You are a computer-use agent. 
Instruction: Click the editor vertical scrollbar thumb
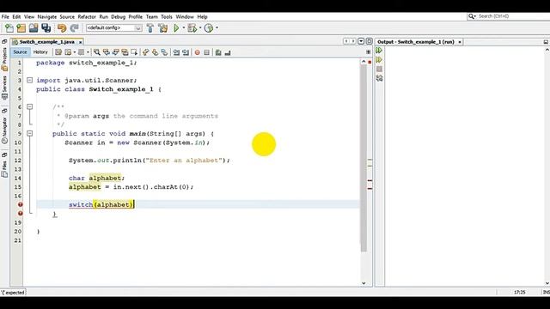pyautogui.click(x=364, y=158)
